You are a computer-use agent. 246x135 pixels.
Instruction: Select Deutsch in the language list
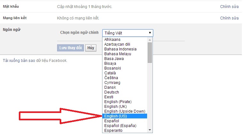(x=125, y=92)
